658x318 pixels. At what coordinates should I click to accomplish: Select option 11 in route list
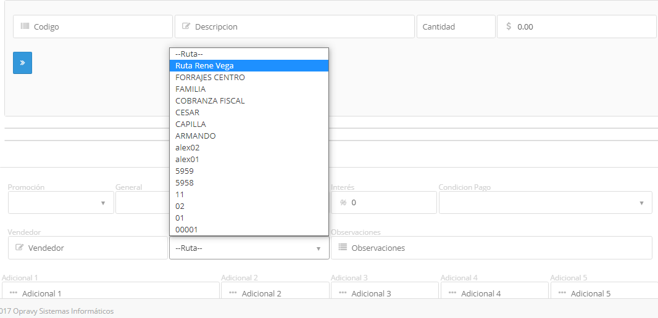pos(249,195)
